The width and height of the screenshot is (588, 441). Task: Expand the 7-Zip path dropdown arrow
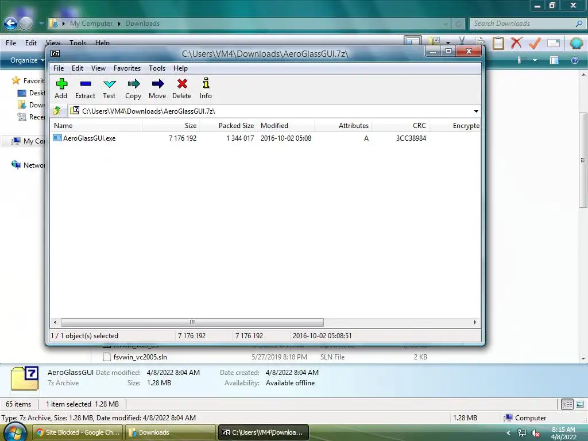point(476,111)
